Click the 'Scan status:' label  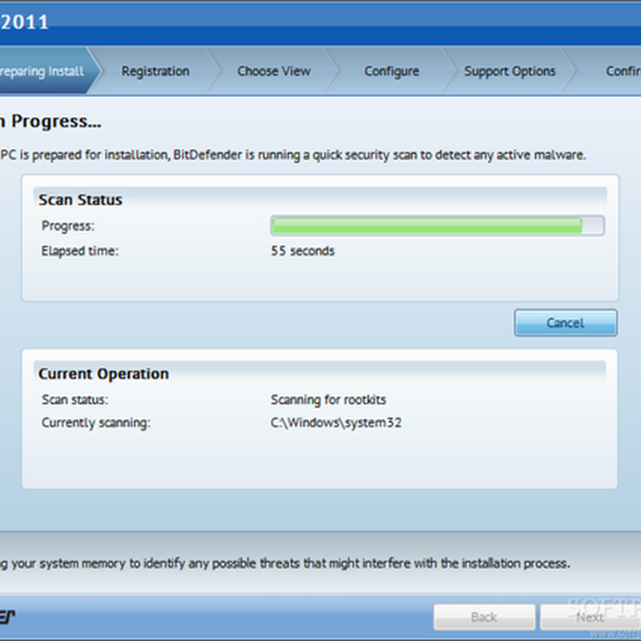(75, 399)
